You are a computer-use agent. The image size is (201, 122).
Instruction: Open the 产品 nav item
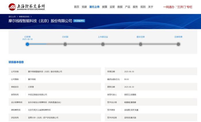[x=127, y=7]
